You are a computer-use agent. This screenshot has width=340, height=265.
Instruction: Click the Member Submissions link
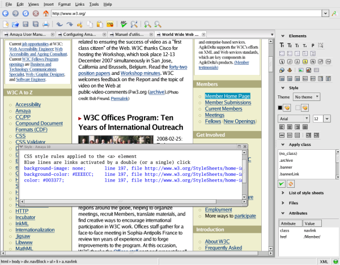pyautogui.click(x=228, y=102)
